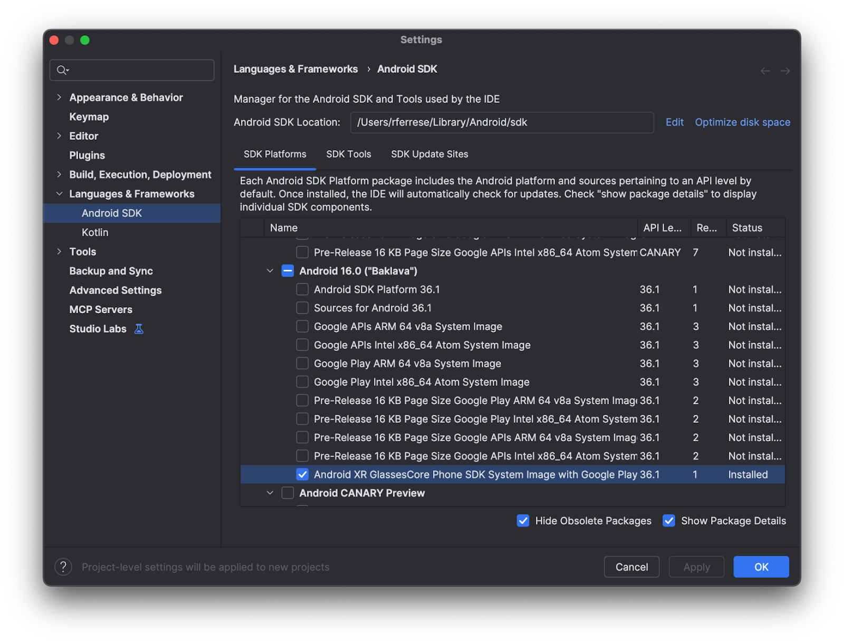Click the forward navigation arrow
This screenshot has width=844, height=643.
coord(785,71)
